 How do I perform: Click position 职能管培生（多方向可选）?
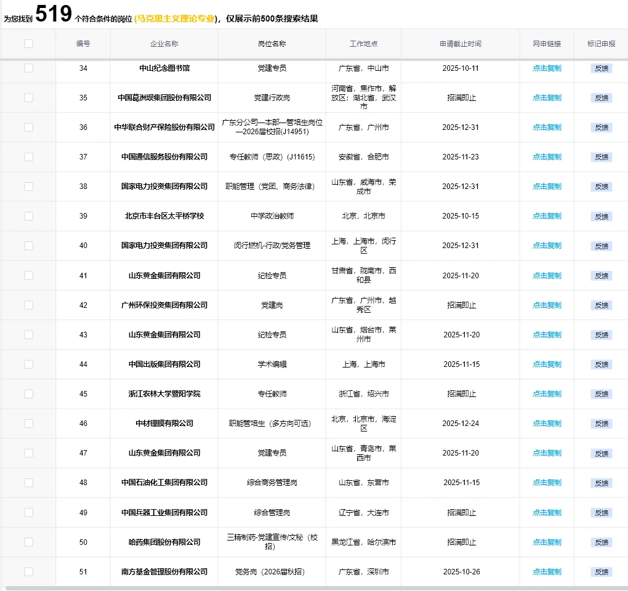tap(270, 424)
